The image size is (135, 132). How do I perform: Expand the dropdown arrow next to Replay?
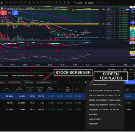point(96,3)
